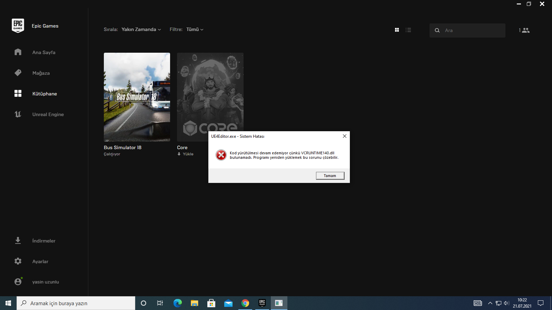This screenshot has height=310, width=552.
Task: Click the search magnifier icon in Ara box
Action: coord(437,30)
